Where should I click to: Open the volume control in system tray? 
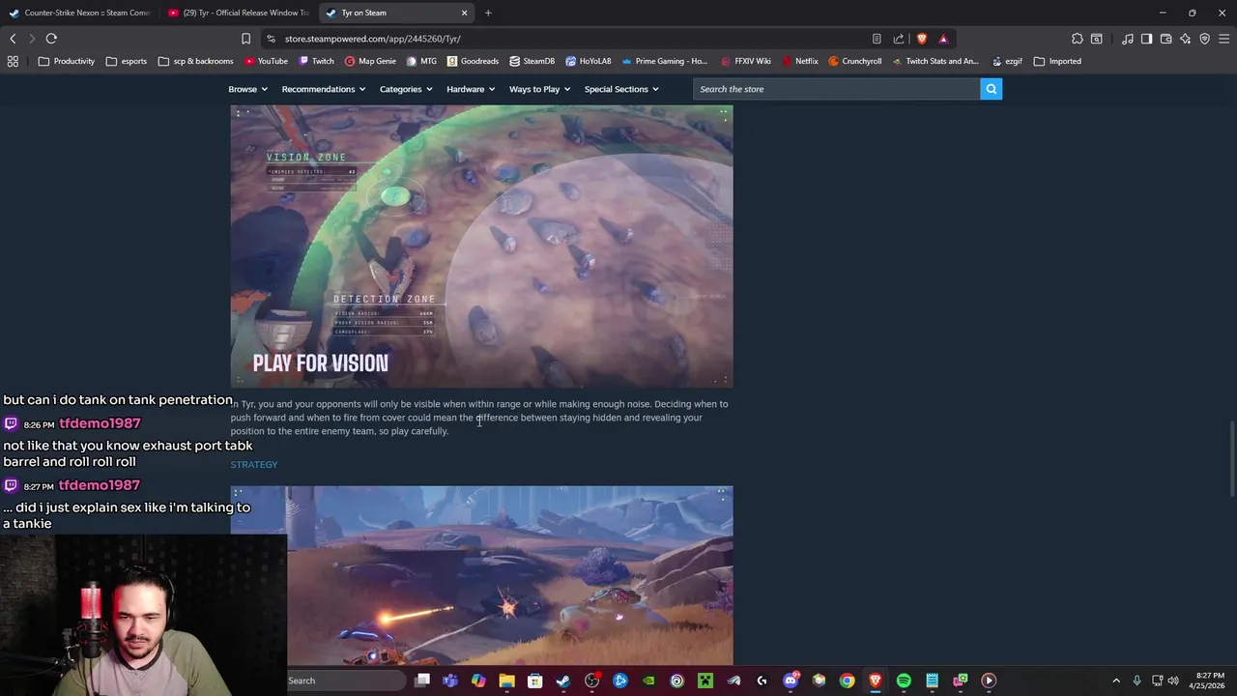point(1173,681)
